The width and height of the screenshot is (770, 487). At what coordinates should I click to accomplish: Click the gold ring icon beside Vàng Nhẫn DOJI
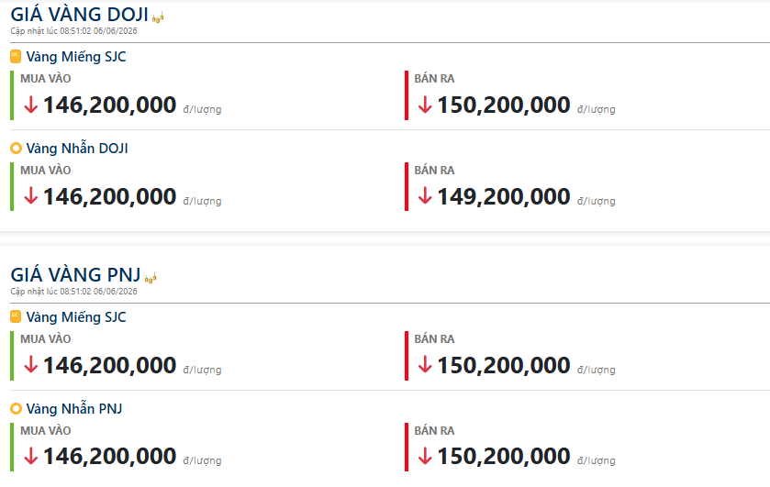click(17, 148)
